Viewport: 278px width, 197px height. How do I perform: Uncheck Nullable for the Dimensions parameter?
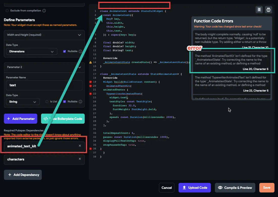click(65, 51)
